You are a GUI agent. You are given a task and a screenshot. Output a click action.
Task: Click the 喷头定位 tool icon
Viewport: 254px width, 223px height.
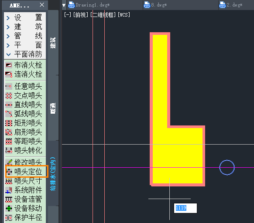pyautogui.click(x=9, y=172)
